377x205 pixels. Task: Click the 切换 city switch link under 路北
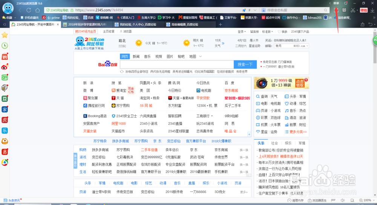point(122,46)
